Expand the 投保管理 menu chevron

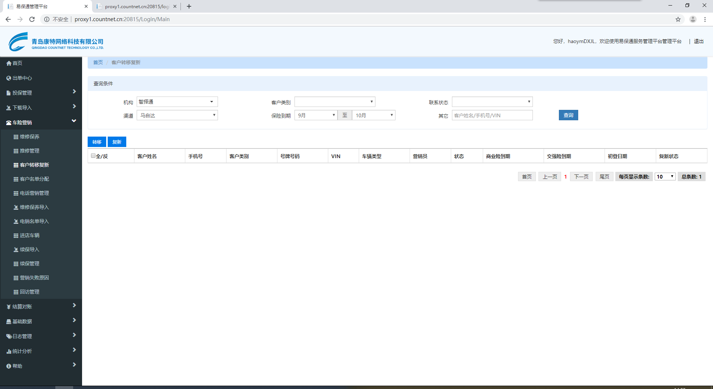[x=74, y=92]
